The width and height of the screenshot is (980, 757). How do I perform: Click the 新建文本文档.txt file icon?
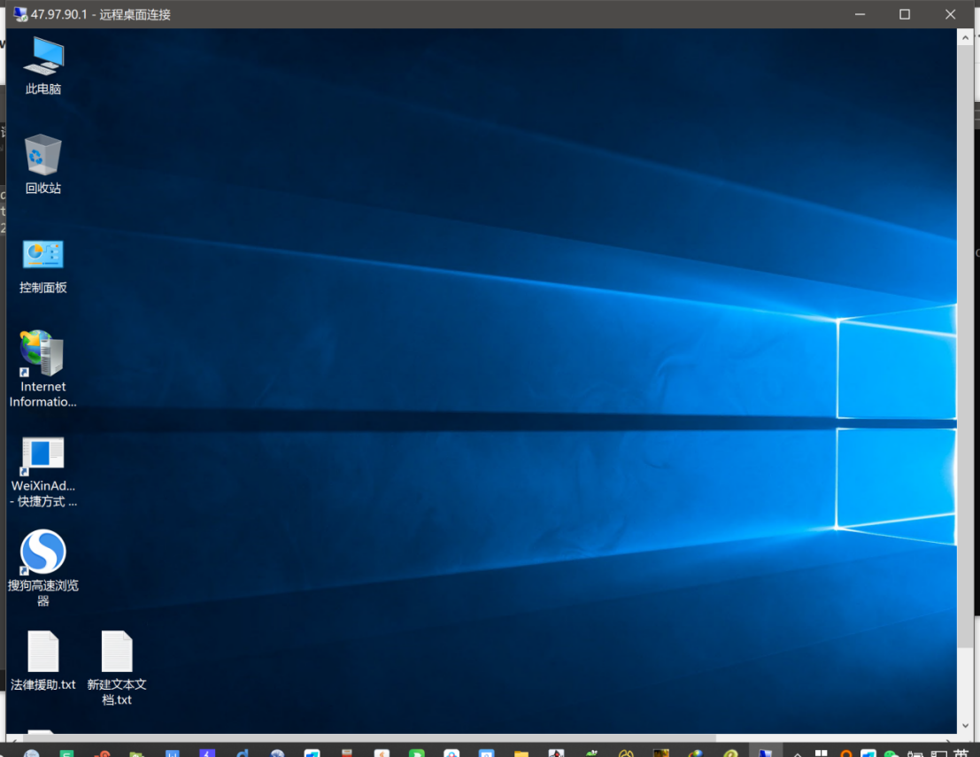[117, 653]
